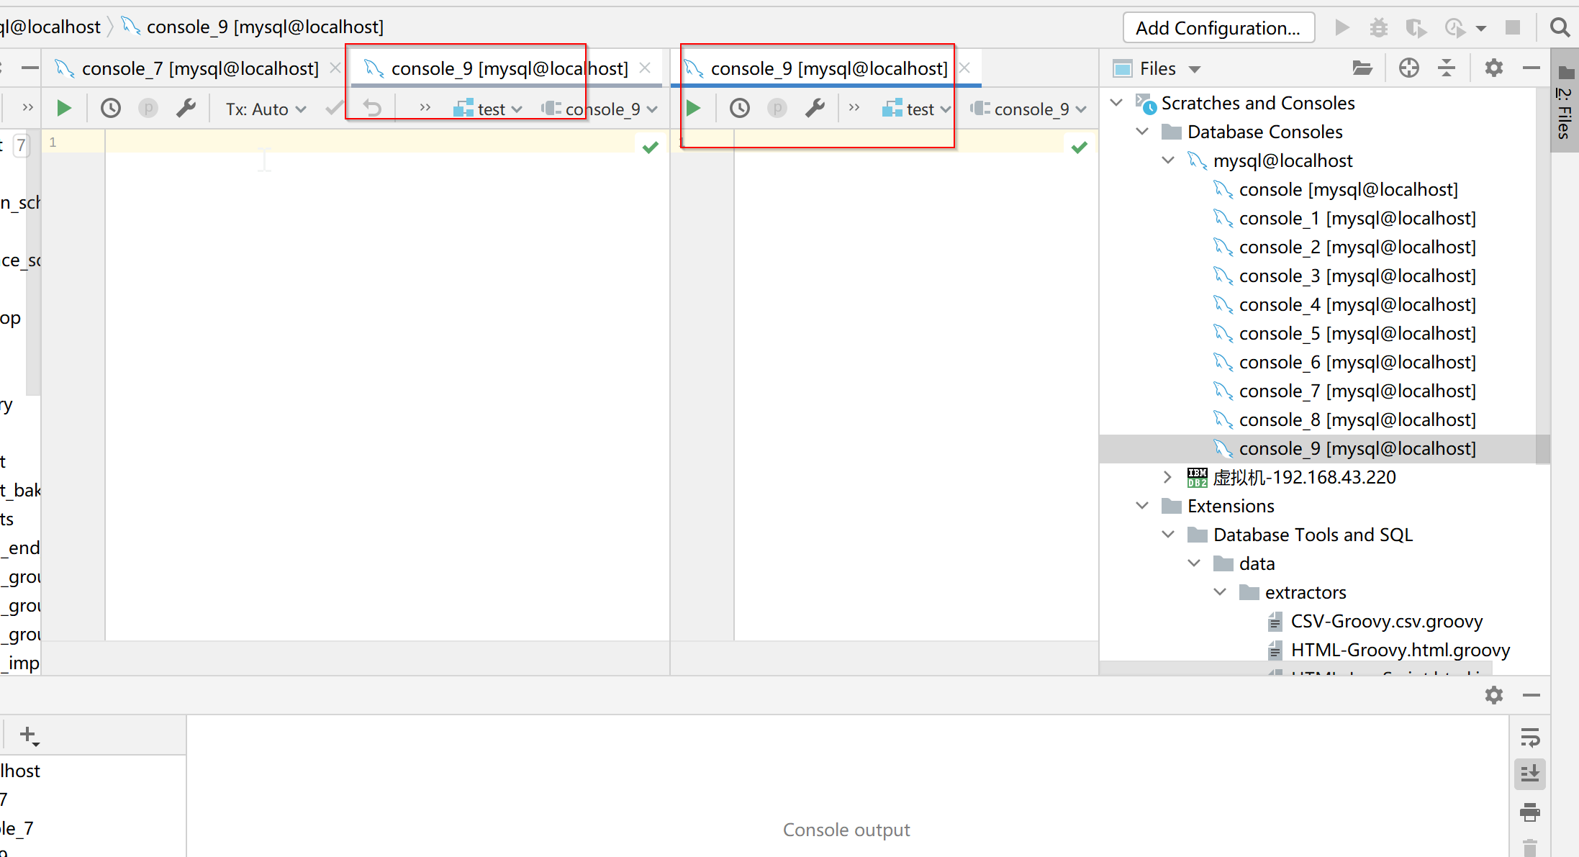Open Tx: Auto transaction mode dropdown
Image resolution: width=1579 pixels, height=857 pixels.
pos(266,109)
